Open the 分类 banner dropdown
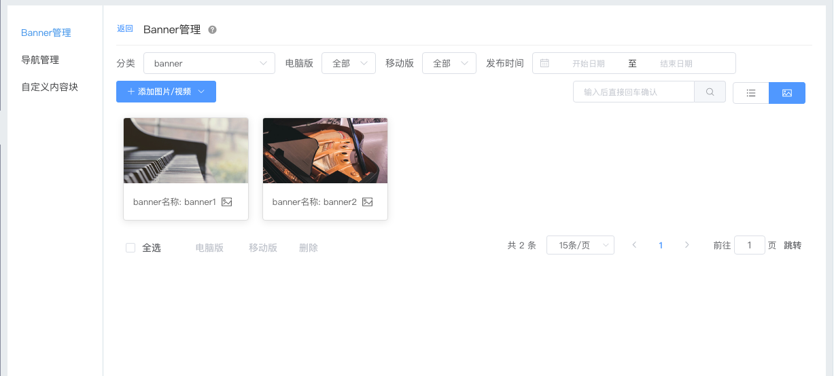The width and height of the screenshot is (834, 376). tap(209, 63)
